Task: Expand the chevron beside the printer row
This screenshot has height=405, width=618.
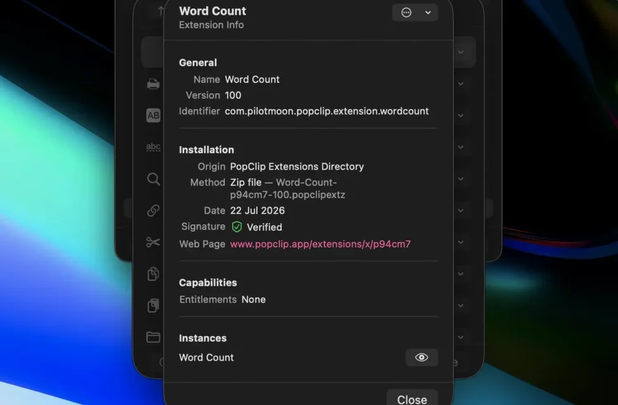Action: coord(460,84)
